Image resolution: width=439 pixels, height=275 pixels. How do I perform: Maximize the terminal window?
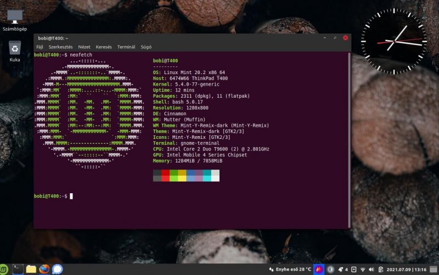[335, 38]
